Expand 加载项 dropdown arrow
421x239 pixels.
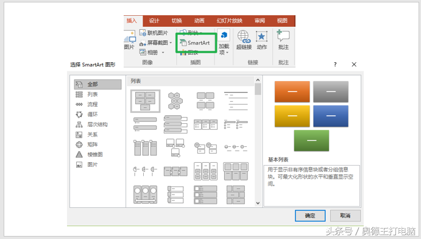point(227,52)
